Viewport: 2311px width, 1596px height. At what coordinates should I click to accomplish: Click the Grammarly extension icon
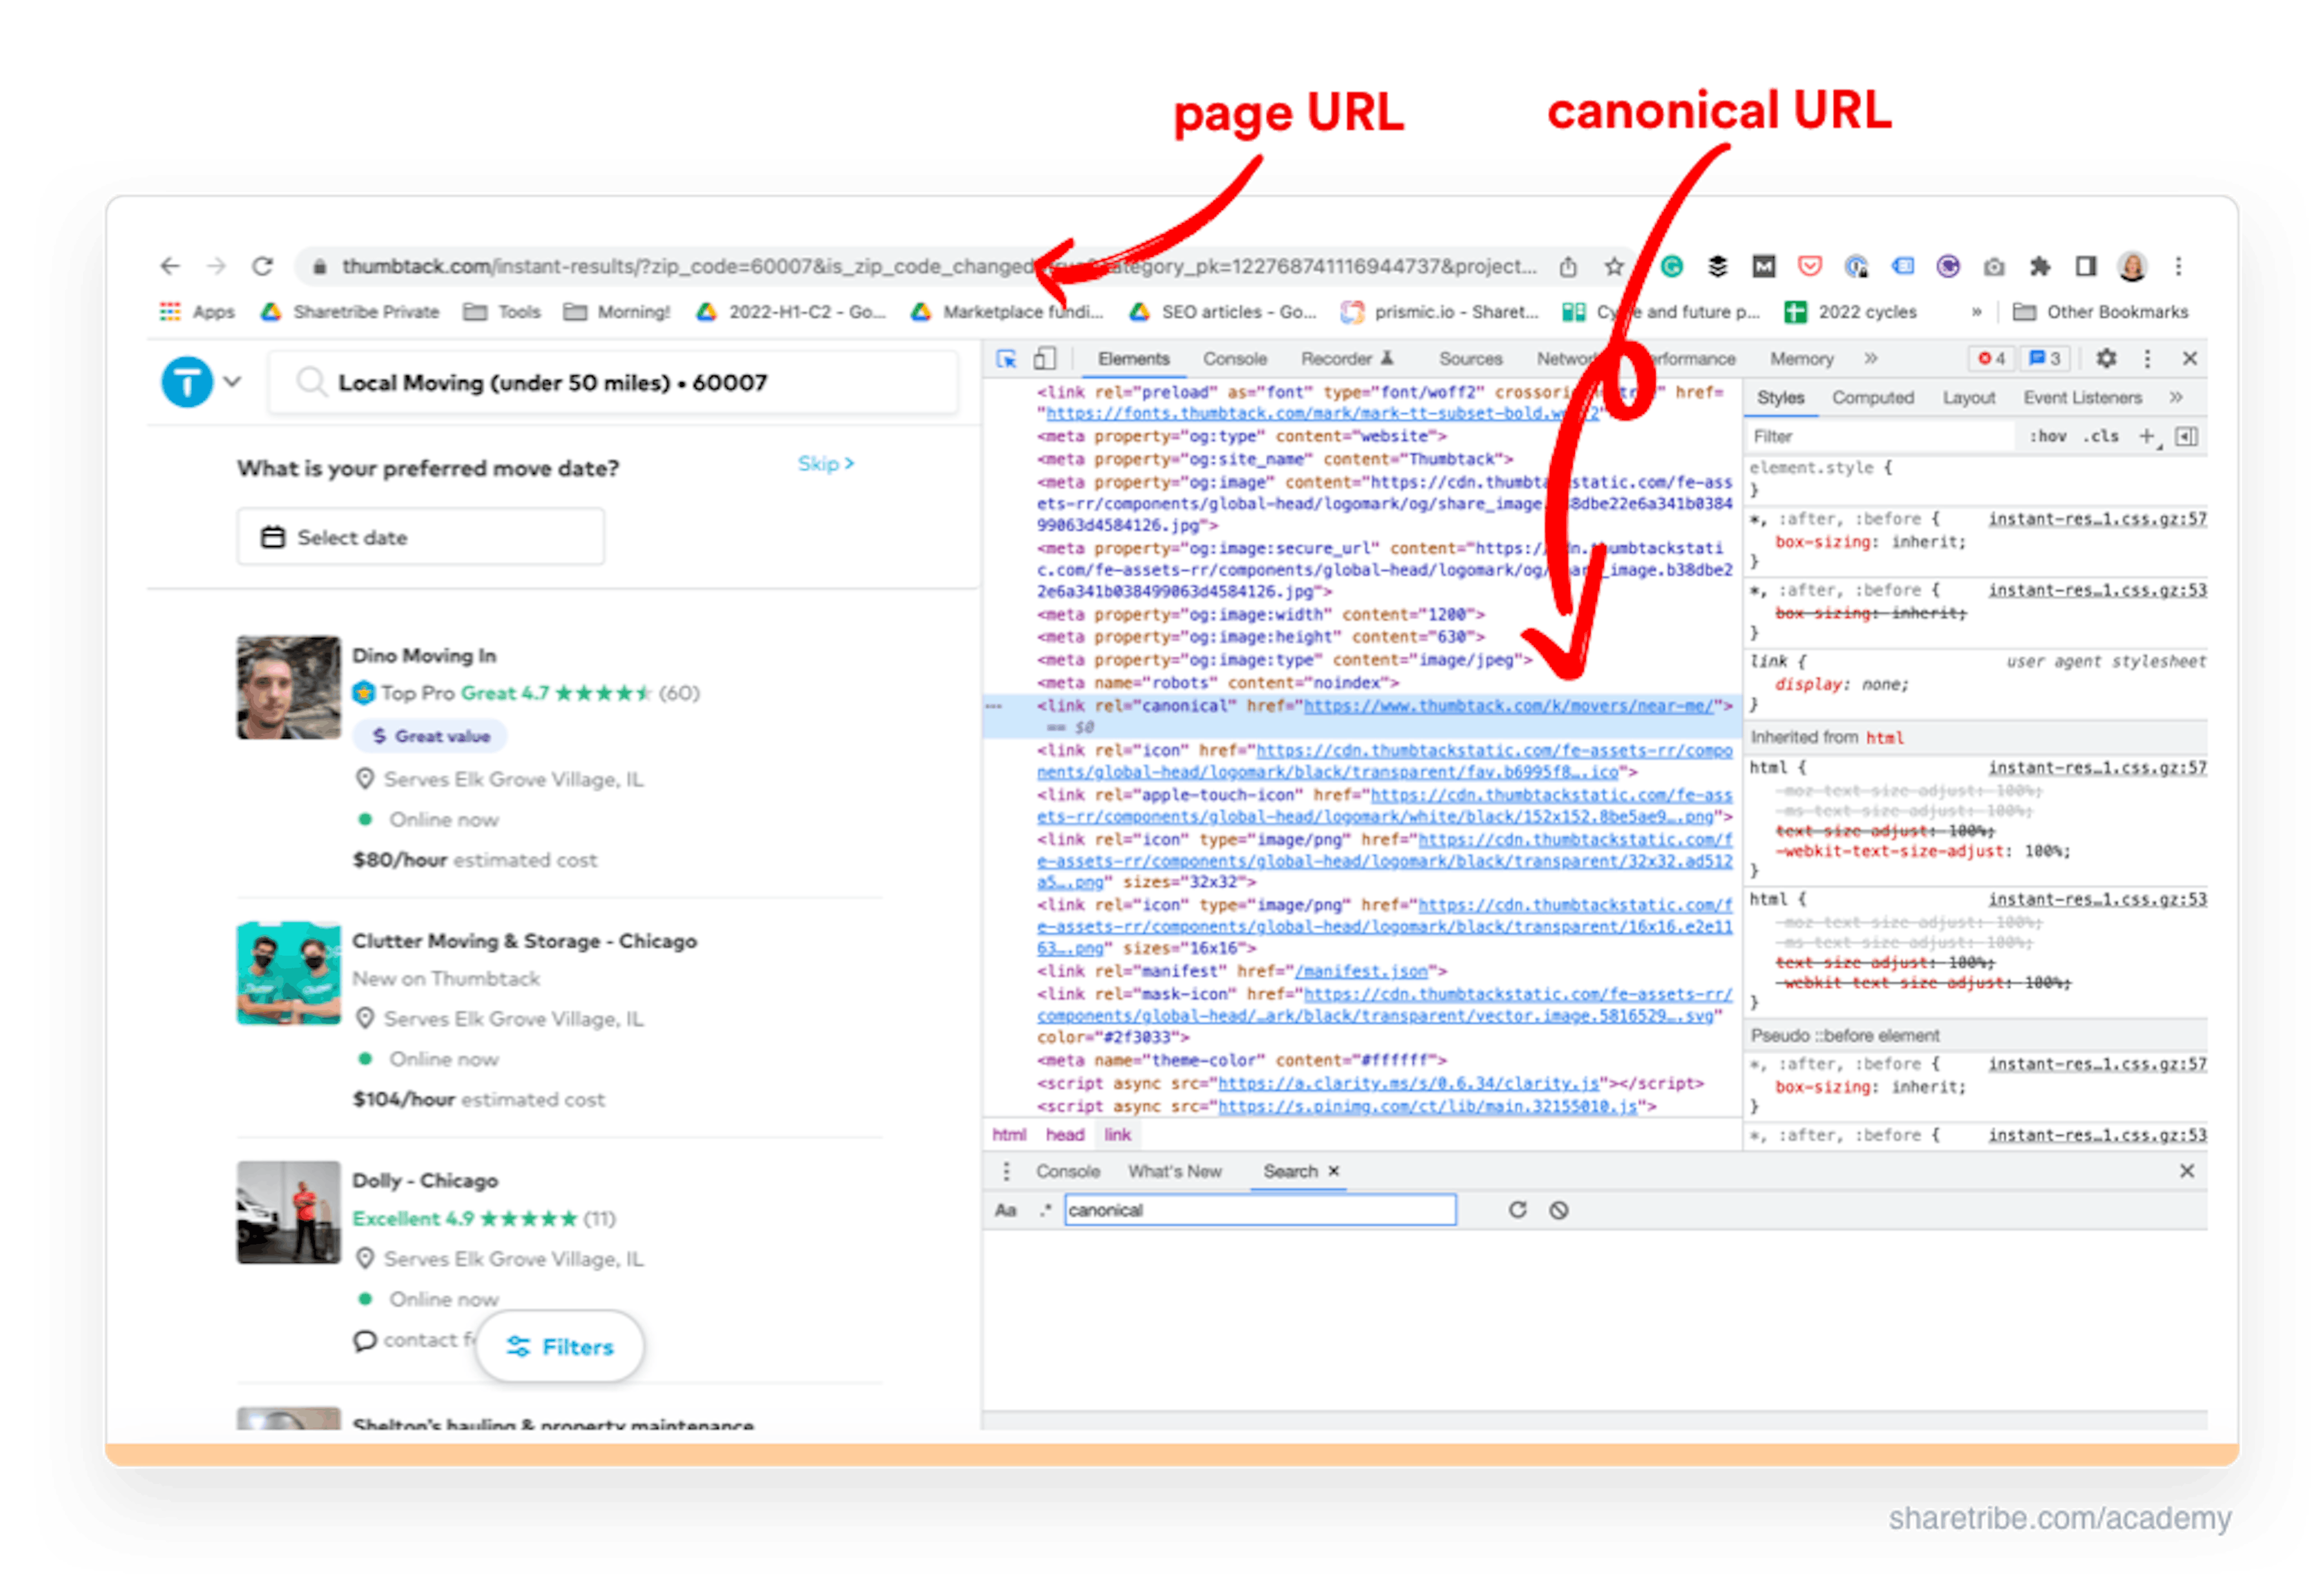tap(1671, 267)
